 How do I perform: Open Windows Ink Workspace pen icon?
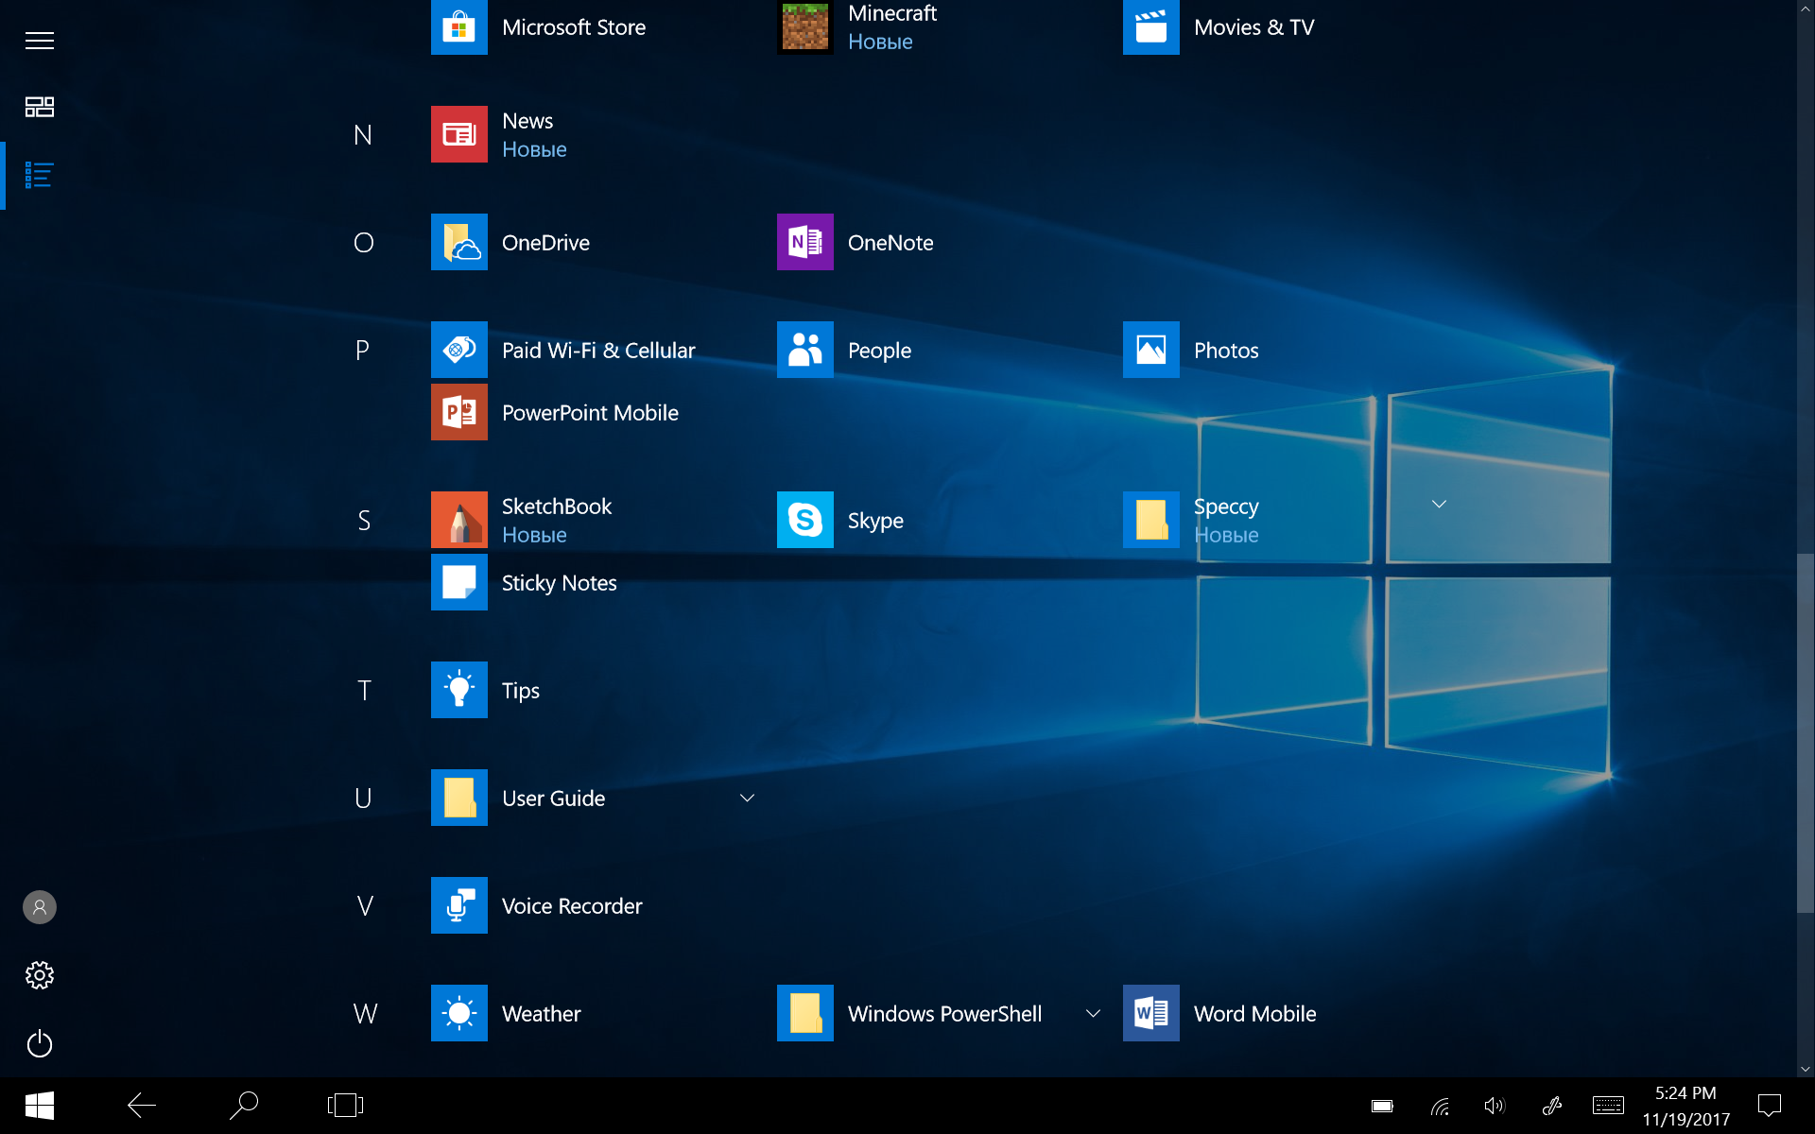(x=1551, y=1106)
